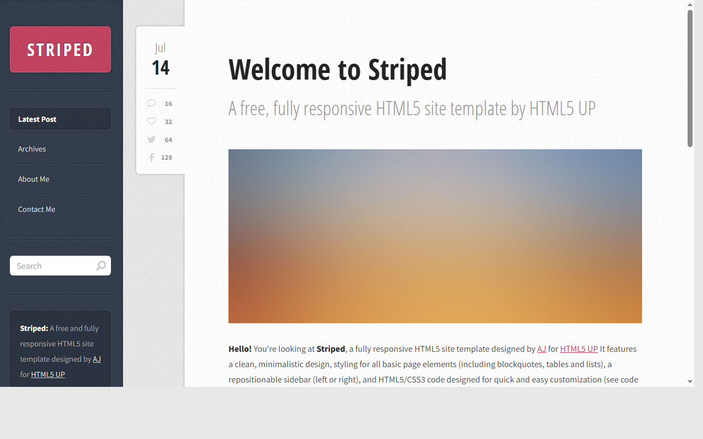Click the 64 tweets count
Viewport: 703px width, 439px height.
(168, 140)
